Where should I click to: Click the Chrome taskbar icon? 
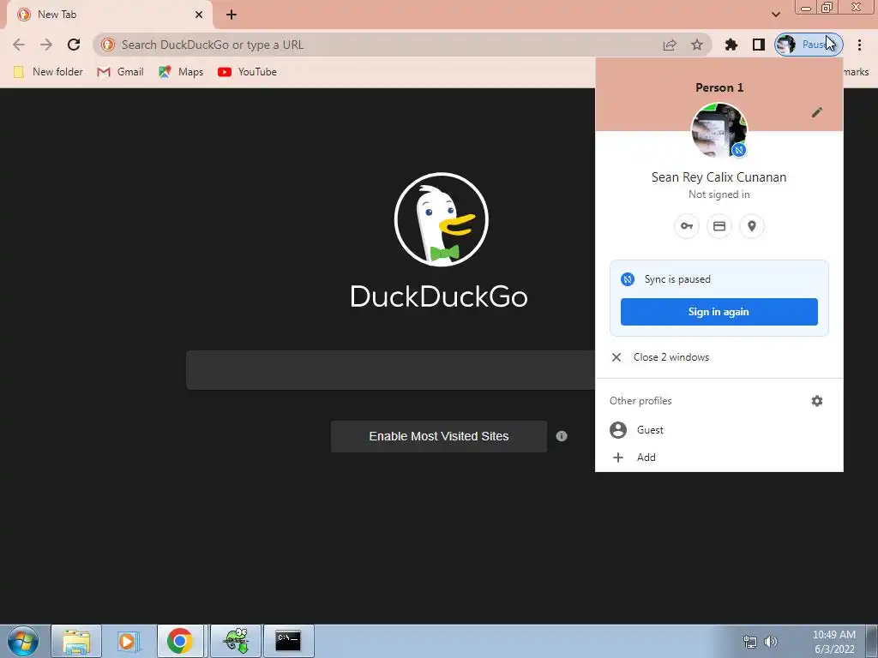click(180, 641)
